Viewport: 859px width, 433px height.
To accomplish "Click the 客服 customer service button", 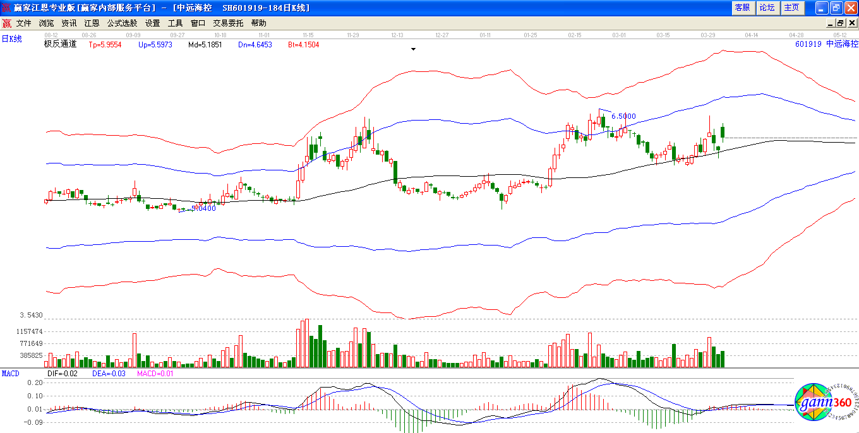I will click(742, 8).
